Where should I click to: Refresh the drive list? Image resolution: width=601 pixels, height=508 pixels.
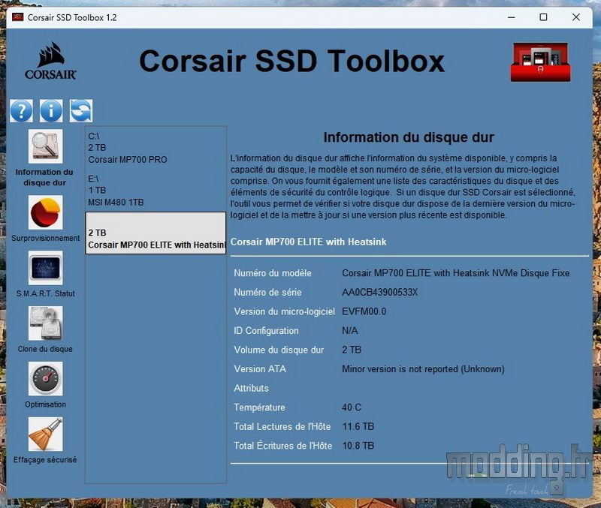pos(81,110)
